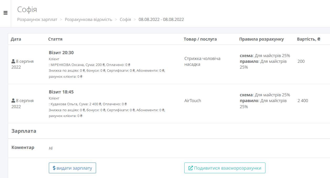
Task: Open the Візит 20:30 entry
Action: point(61,53)
